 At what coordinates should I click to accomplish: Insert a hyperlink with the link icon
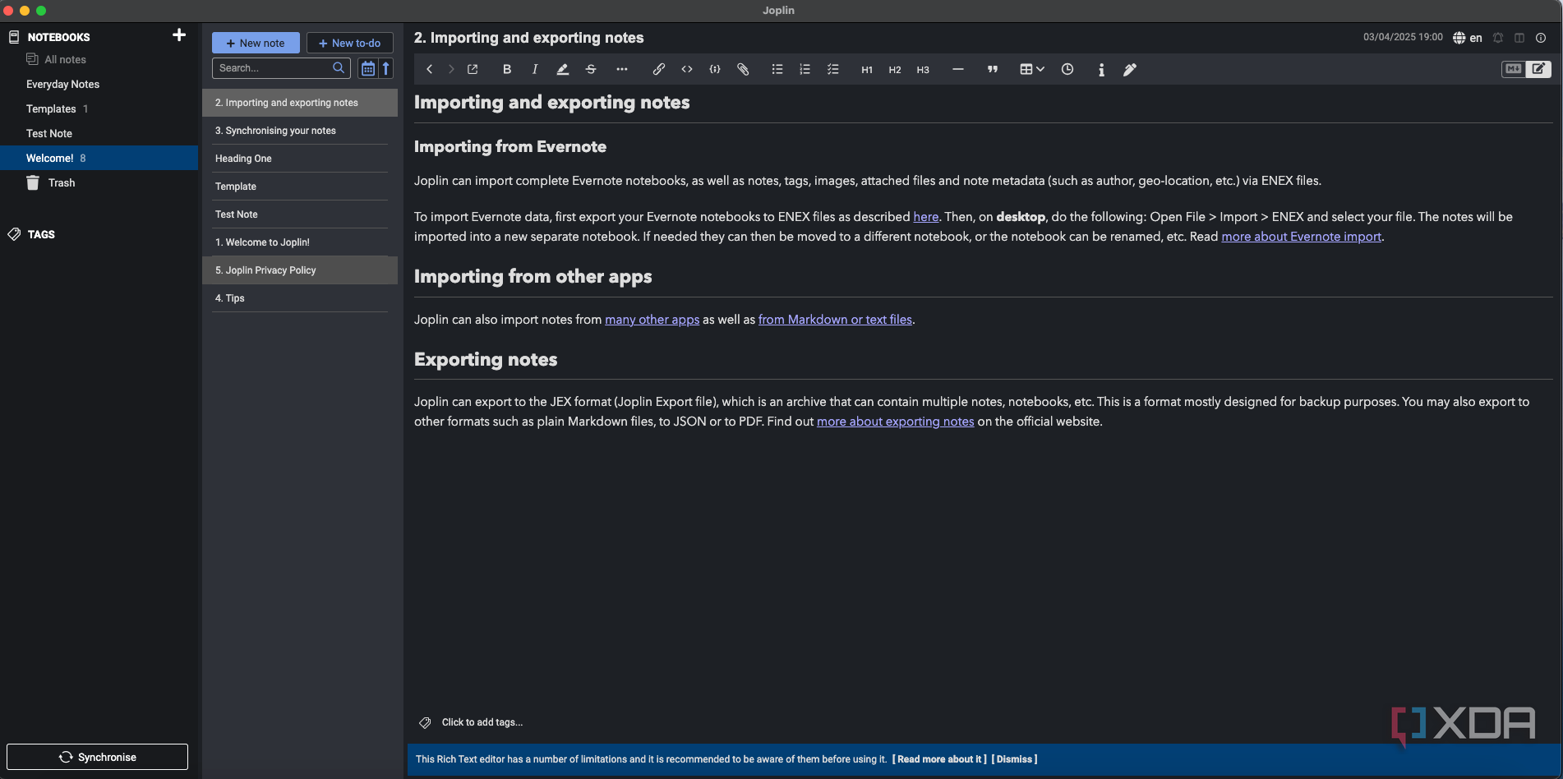659,70
